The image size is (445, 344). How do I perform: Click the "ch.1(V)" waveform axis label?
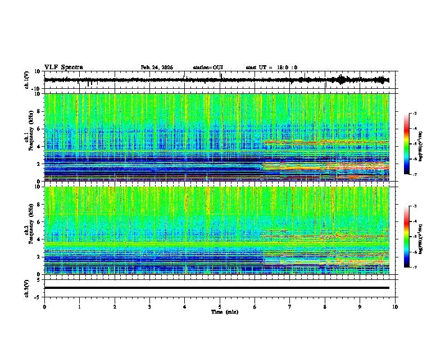(x=27, y=80)
